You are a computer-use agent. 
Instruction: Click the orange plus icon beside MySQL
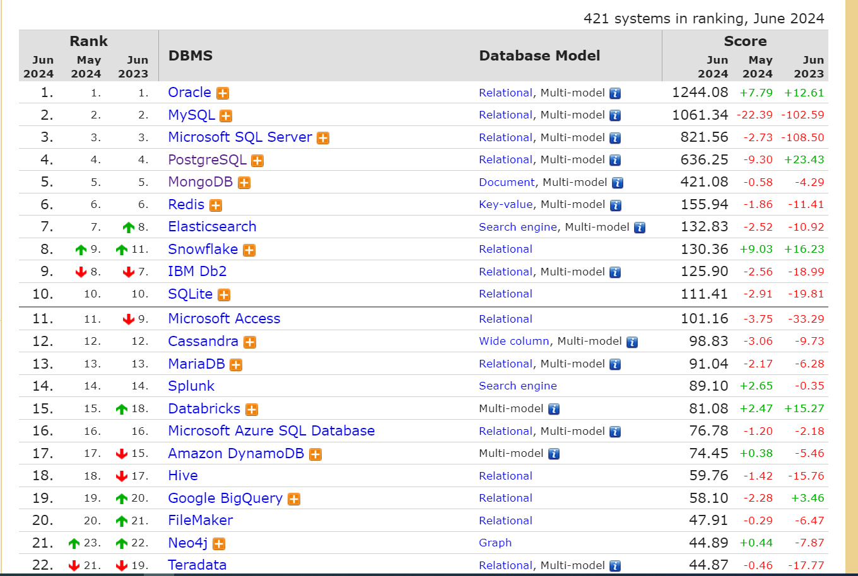pos(226,116)
